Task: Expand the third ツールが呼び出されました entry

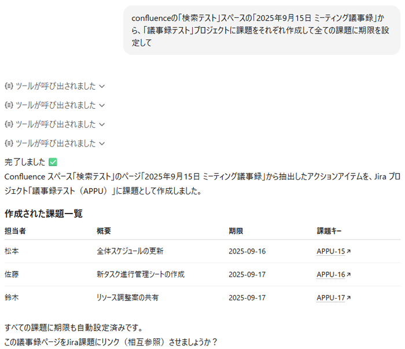Action: pos(54,124)
